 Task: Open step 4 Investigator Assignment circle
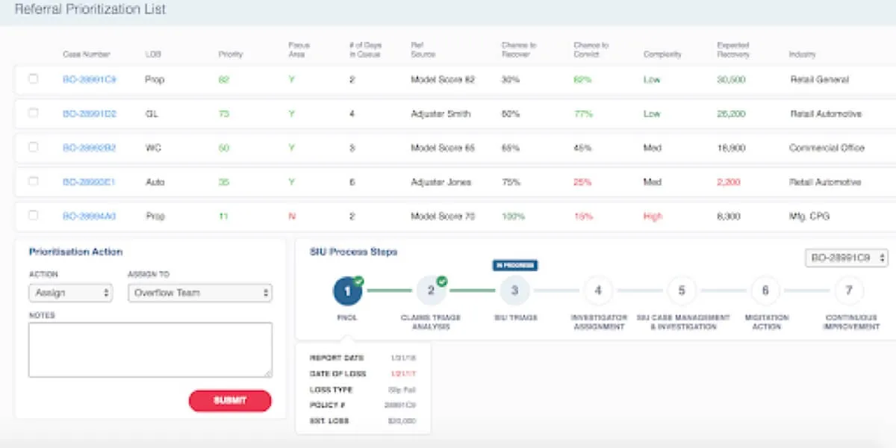coord(598,291)
